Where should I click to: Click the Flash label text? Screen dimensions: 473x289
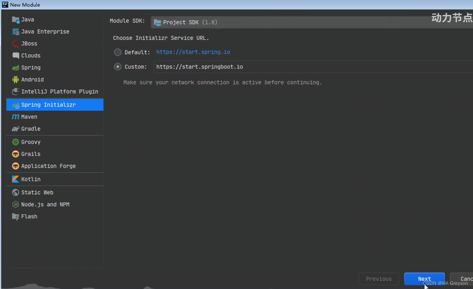click(29, 217)
